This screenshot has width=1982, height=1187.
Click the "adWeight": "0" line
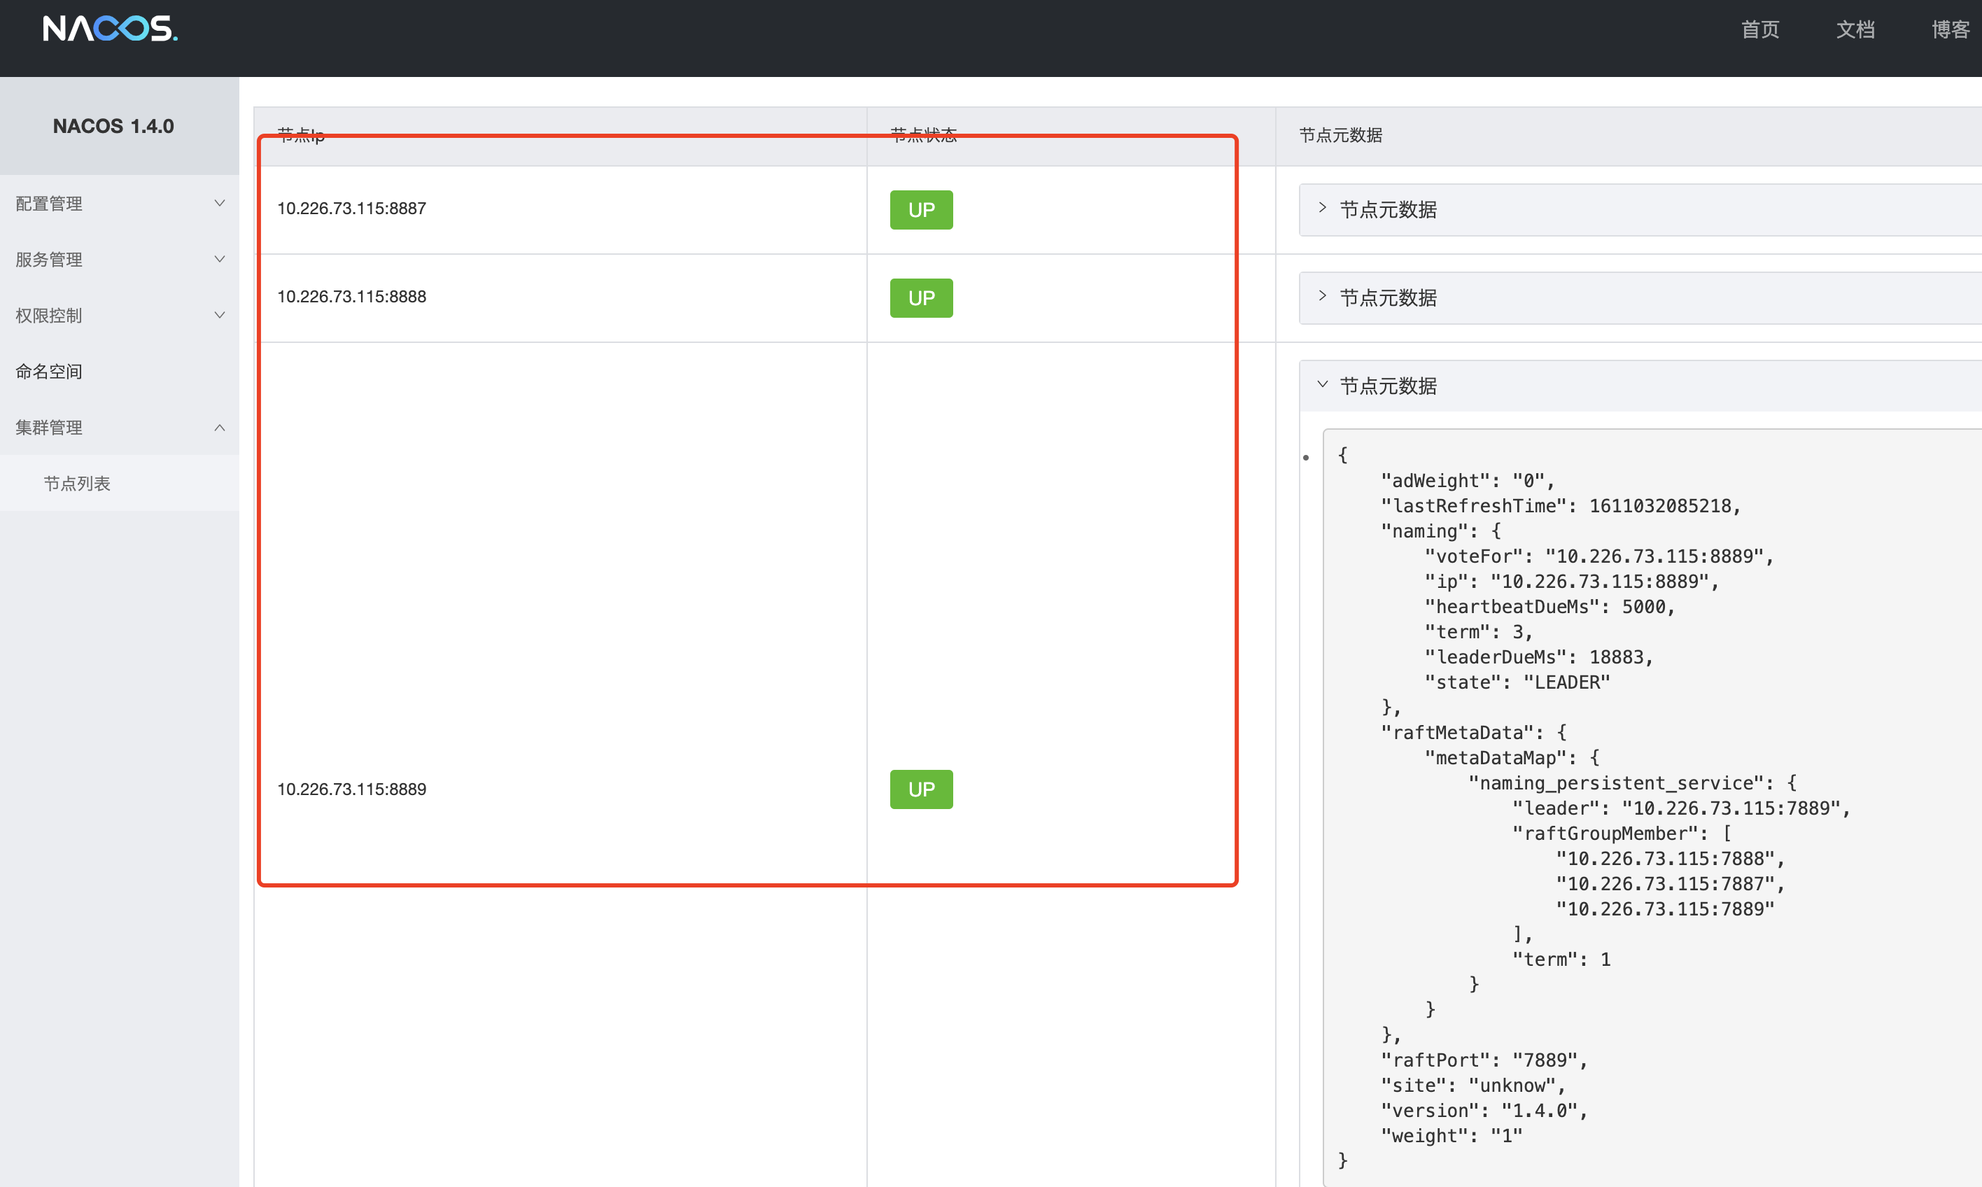(1468, 481)
